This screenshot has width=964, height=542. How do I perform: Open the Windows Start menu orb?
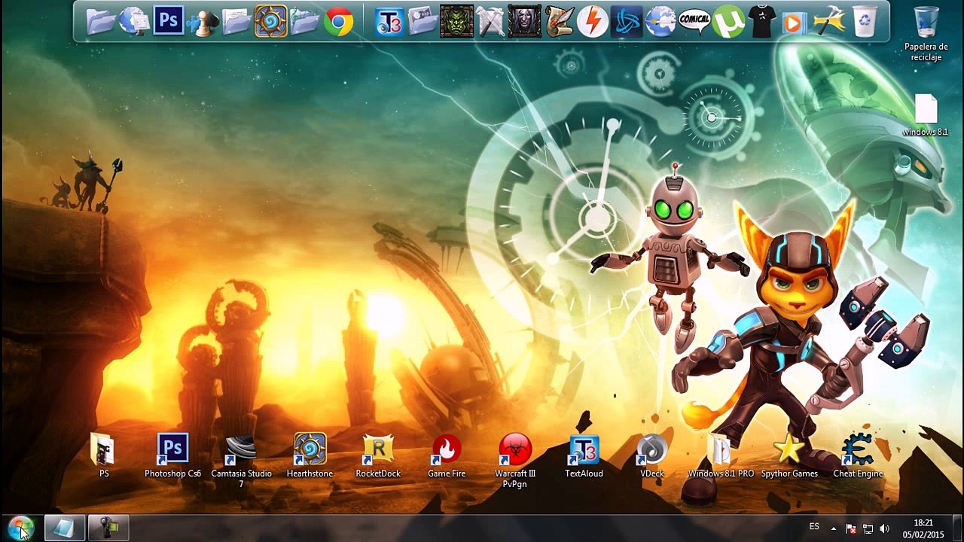[x=20, y=528]
